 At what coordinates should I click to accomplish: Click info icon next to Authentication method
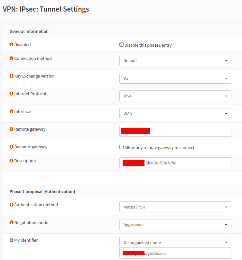(x=12, y=205)
